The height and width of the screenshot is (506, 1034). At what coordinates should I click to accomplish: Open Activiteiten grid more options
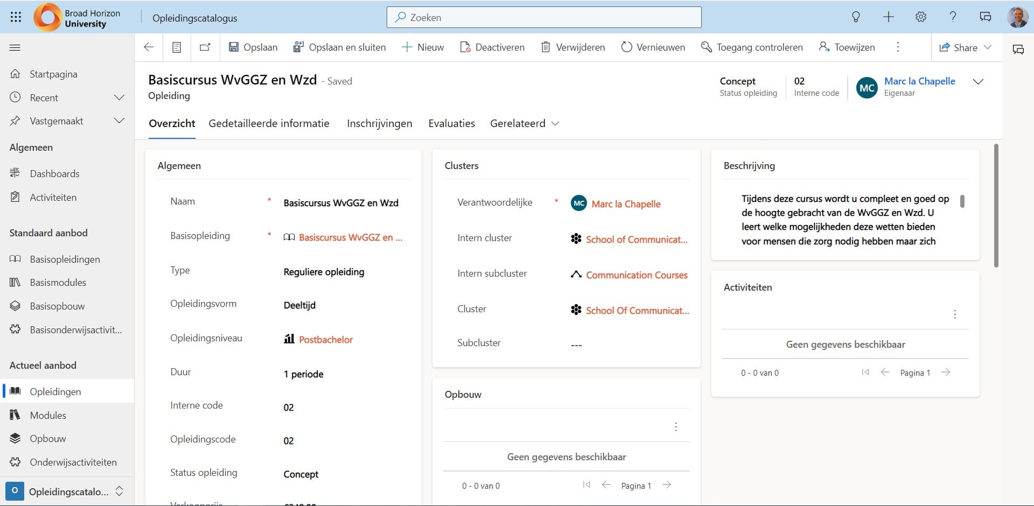955,314
